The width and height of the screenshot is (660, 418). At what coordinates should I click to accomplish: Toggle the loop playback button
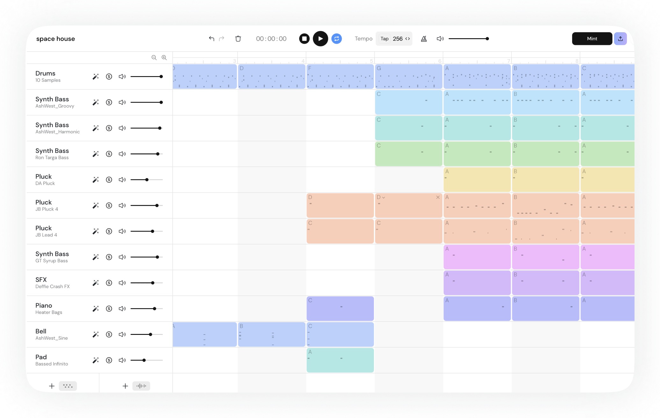[336, 39]
